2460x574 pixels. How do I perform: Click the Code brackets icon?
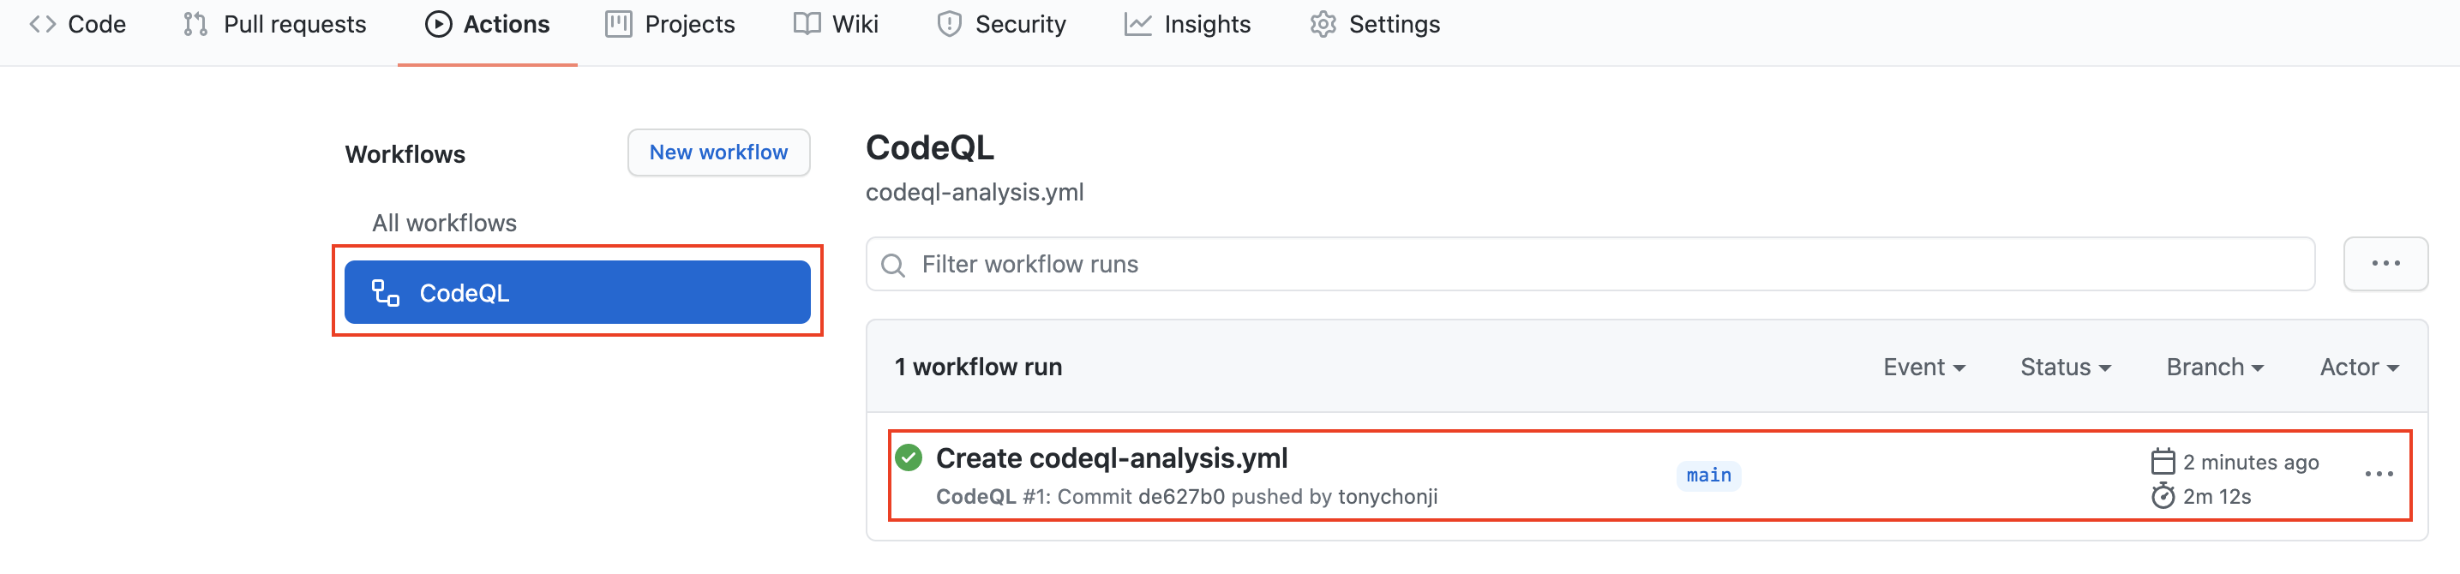[43, 25]
